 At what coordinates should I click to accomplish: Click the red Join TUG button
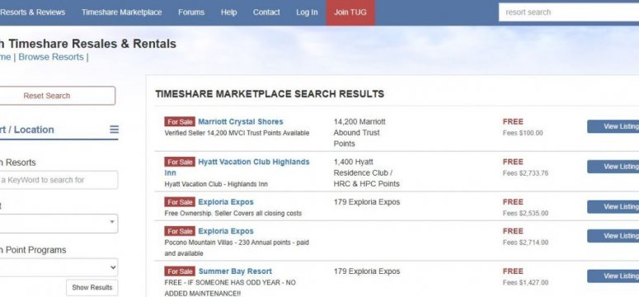click(350, 12)
